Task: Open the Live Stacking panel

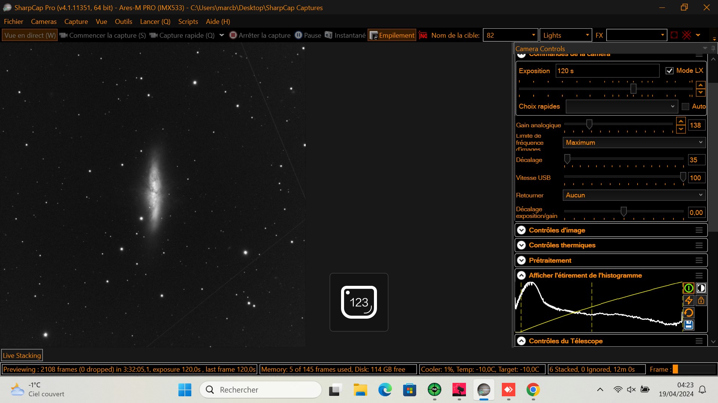Action: [x=22, y=355]
